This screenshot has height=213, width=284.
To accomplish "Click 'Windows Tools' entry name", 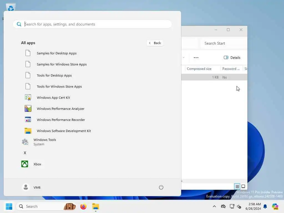I will (x=45, y=140).
